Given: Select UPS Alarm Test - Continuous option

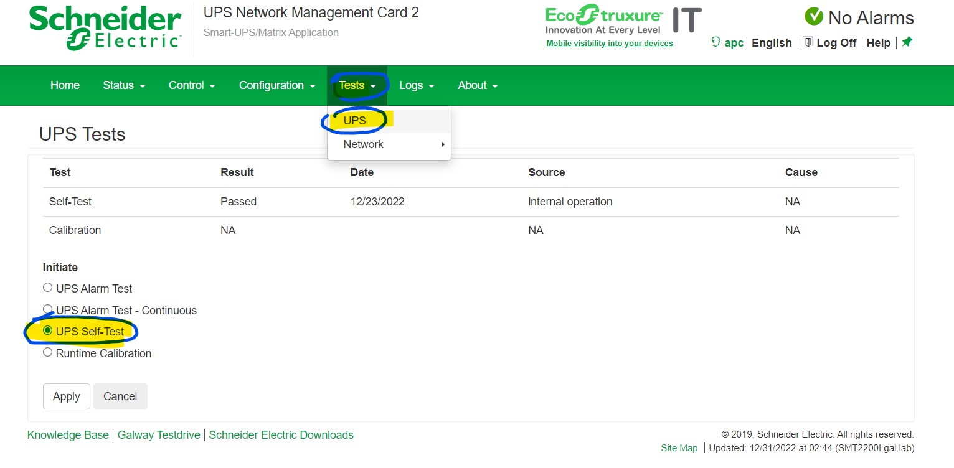Looking at the screenshot, I should tap(47, 309).
